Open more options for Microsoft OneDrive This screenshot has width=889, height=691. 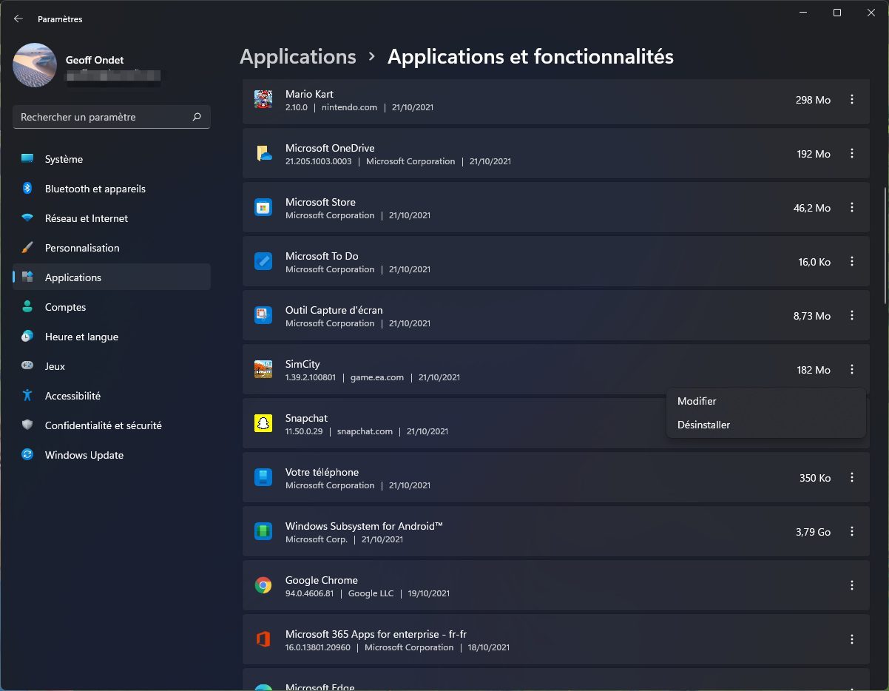coord(852,154)
